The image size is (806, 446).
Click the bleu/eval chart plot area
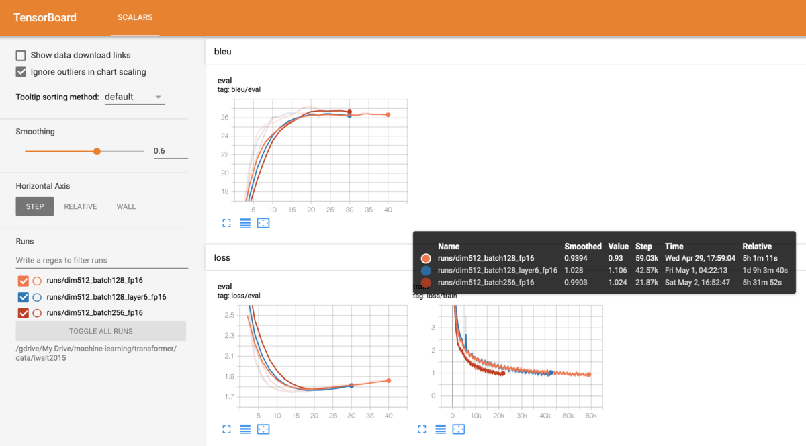point(320,150)
